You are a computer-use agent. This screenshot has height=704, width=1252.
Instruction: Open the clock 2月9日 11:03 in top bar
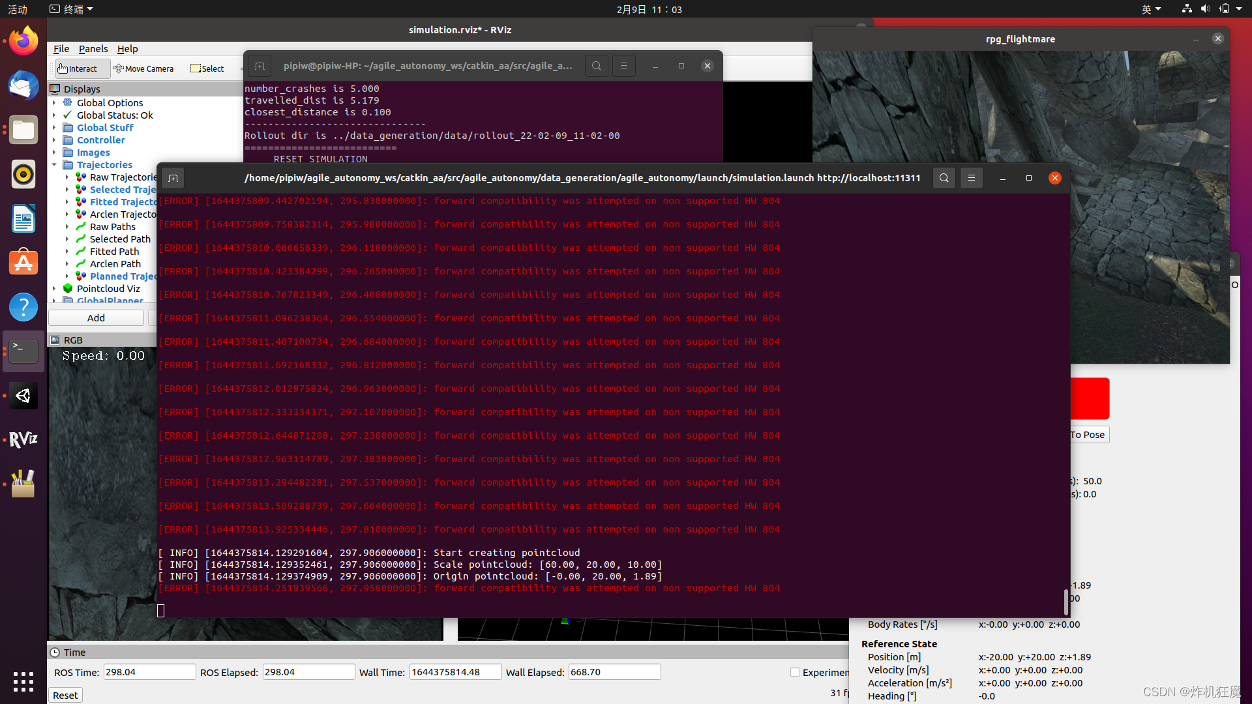tap(649, 9)
